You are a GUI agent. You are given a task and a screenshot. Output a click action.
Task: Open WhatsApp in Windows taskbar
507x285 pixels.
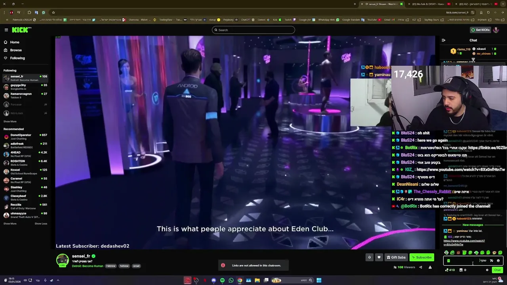[231, 280]
